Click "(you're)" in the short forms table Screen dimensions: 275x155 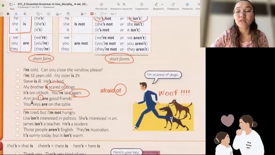[x=41, y=43]
